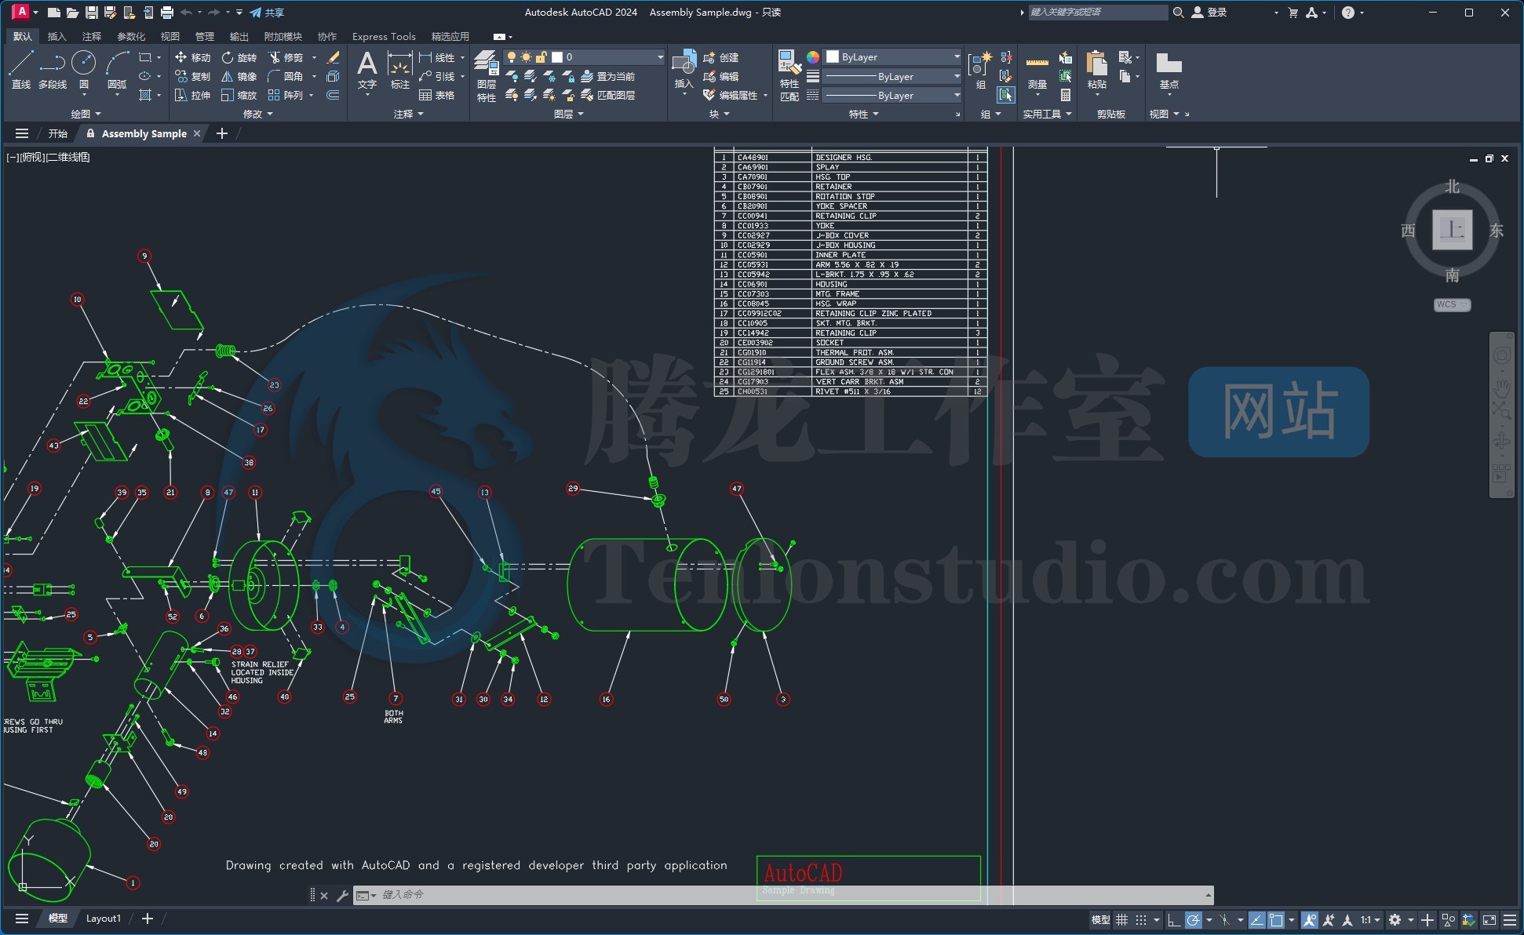Toggle the drawing grid display in status bar
Image resolution: width=1524 pixels, height=935 pixels.
click(1122, 920)
